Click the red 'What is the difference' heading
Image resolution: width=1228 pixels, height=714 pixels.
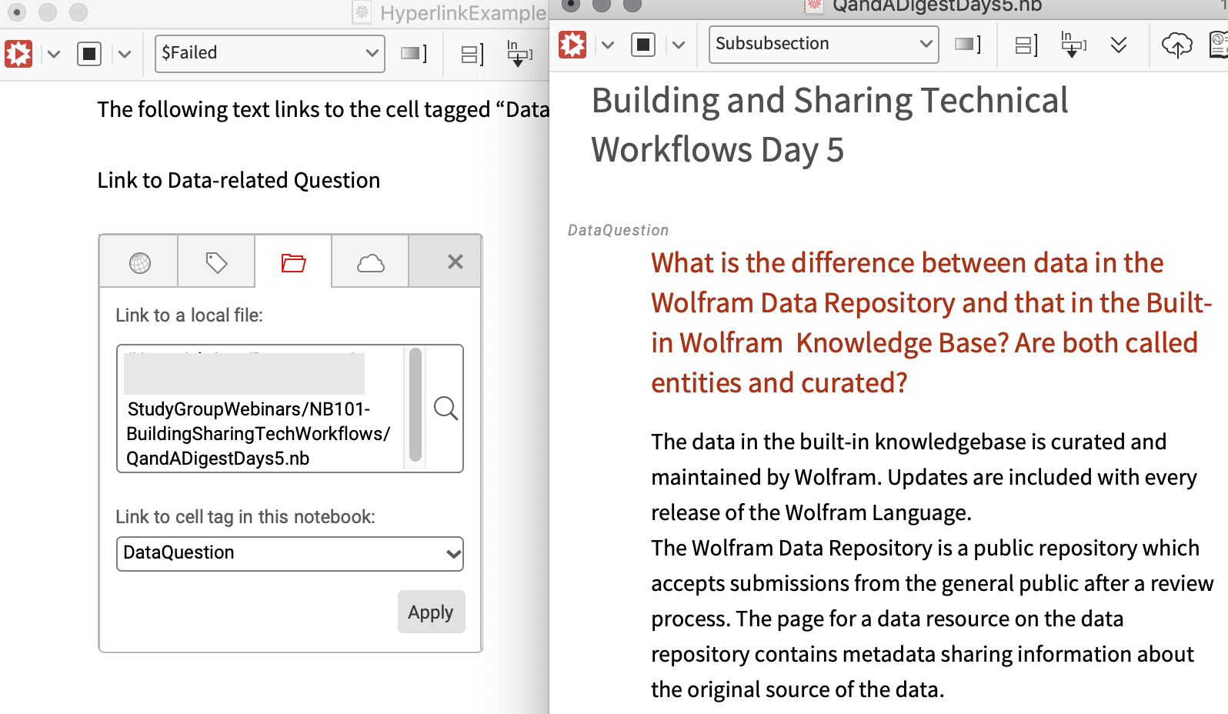(932, 322)
